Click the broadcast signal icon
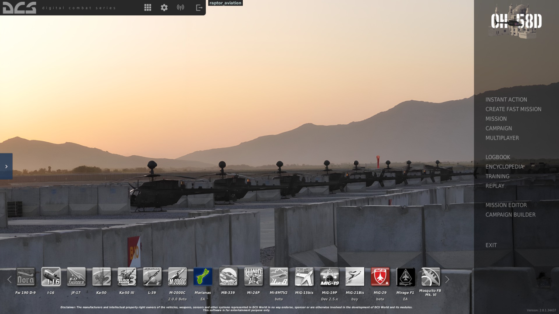The width and height of the screenshot is (559, 314). [x=180, y=7]
